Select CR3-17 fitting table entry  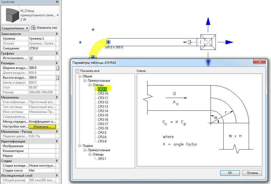103,124
